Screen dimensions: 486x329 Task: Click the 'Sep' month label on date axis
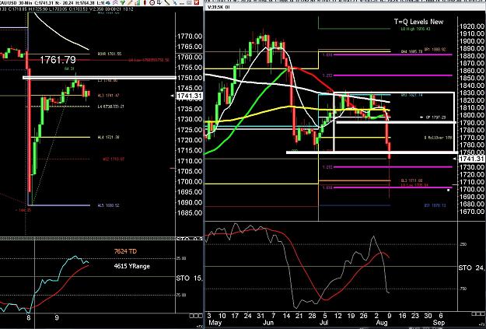tap(439, 323)
